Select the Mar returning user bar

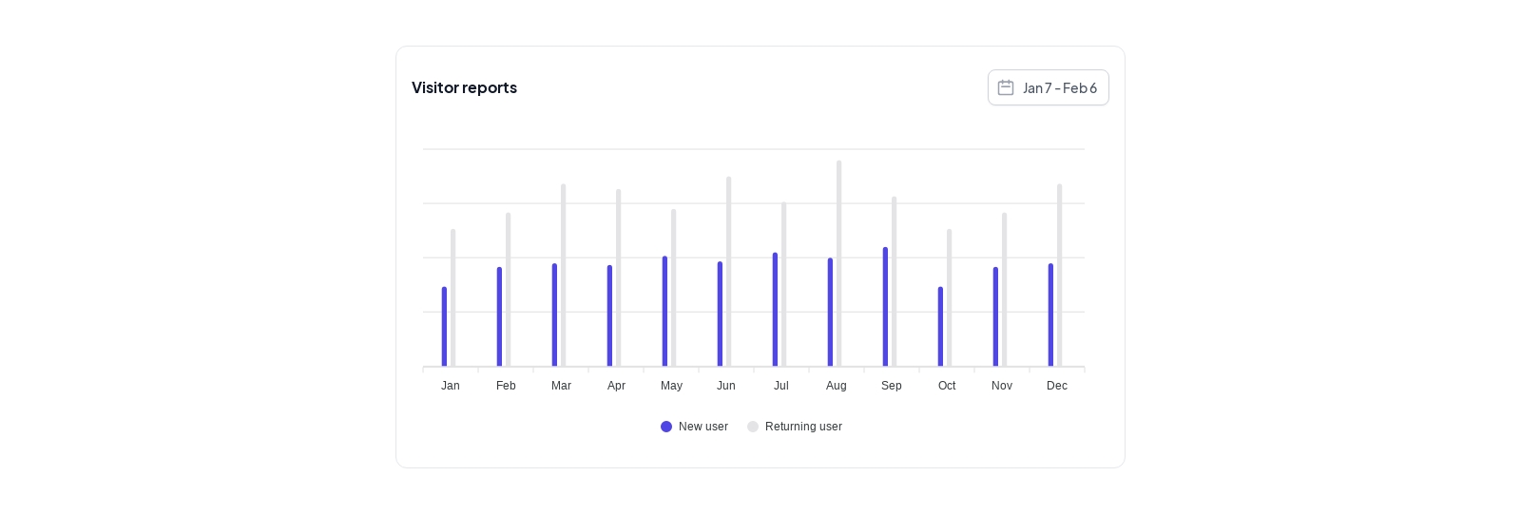564,276
